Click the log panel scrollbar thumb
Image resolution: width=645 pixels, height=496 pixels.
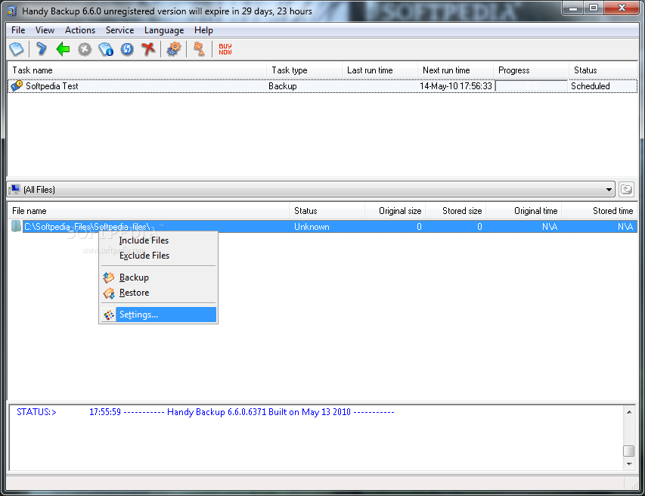tap(629, 451)
